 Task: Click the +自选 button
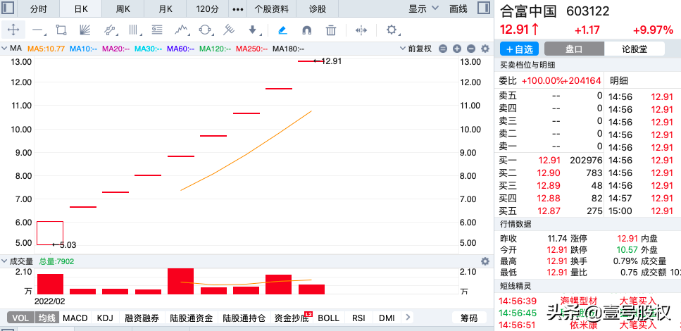point(518,49)
